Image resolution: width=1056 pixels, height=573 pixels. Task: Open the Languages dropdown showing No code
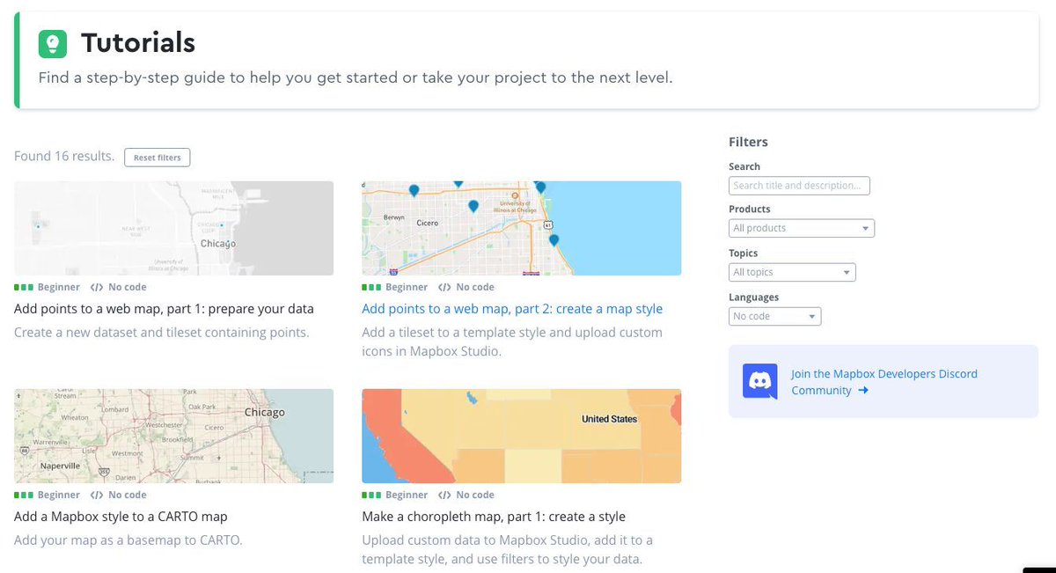tap(774, 315)
